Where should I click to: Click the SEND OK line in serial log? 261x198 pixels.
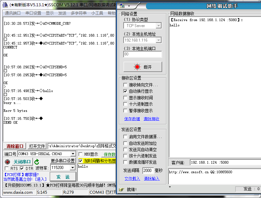point(11,122)
